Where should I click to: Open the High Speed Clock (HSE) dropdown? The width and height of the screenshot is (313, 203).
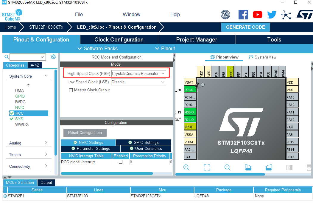[x=138, y=73]
